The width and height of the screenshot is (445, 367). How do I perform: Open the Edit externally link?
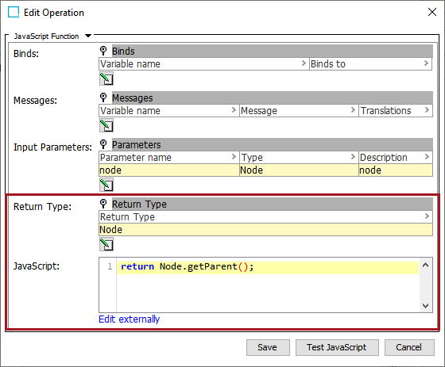(129, 319)
